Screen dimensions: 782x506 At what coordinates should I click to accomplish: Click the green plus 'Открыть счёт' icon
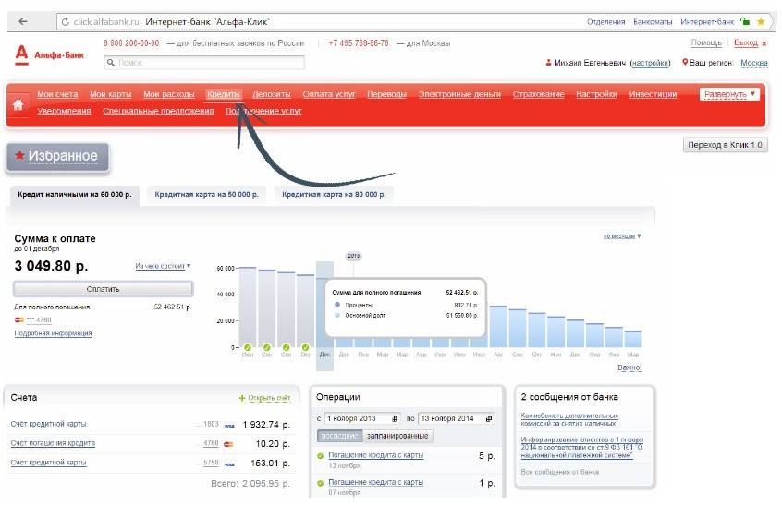(242, 398)
